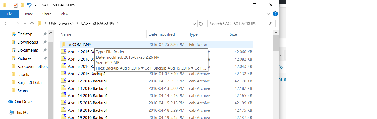
Task: Open Documents in the navigation pane
Action: pos(28,50)
